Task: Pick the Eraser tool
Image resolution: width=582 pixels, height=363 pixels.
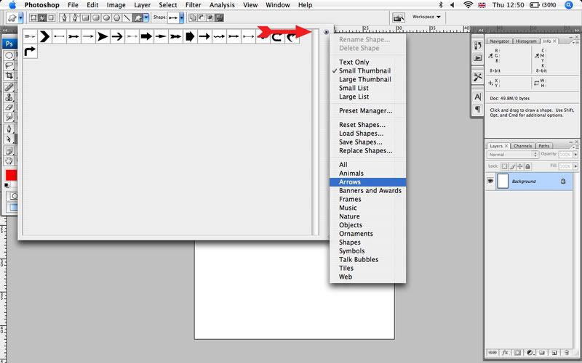Action: coord(9,107)
